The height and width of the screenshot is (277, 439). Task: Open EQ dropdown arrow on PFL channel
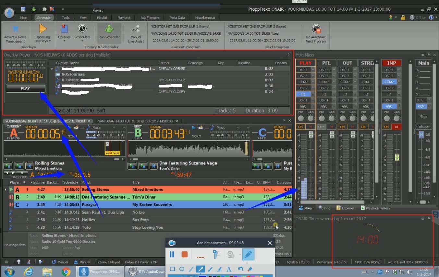pyautogui.click(x=334, y=94)
